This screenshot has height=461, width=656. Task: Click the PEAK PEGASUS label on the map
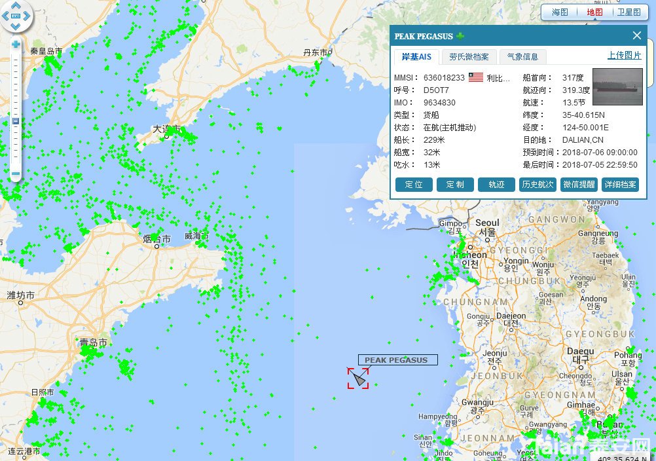pyautogui.click(x=398, y=360)
